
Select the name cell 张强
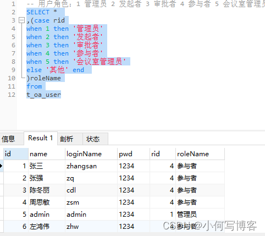(x=47, y=178)
